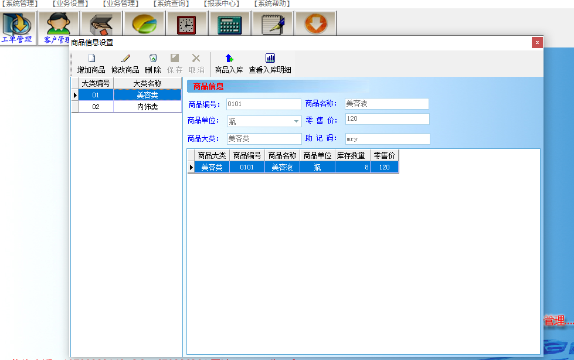Click the 助记码 field showing mry
574x360 pixels.
pyautogui.click(x=388, y=139)
